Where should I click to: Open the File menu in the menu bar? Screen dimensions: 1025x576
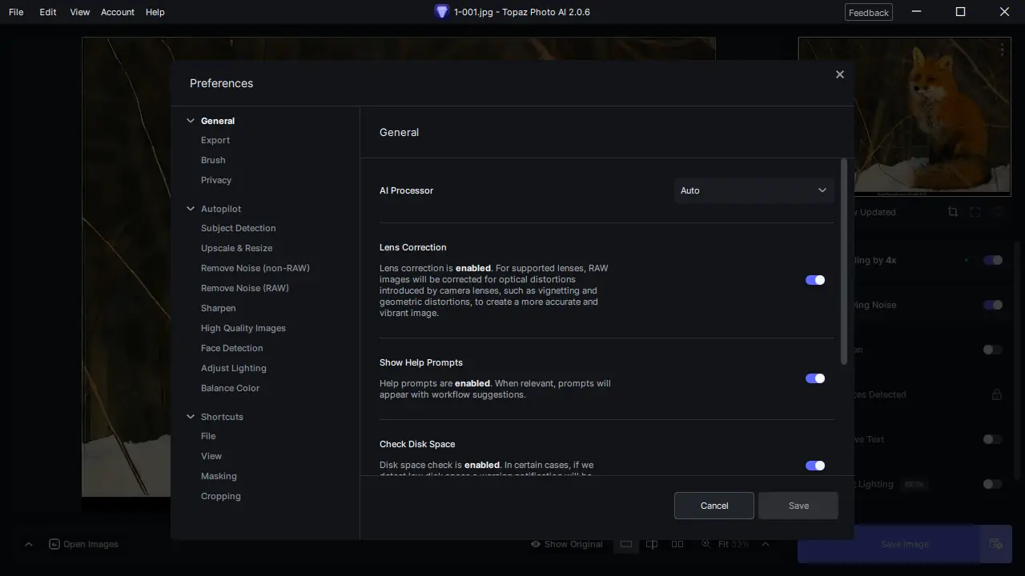coord(16,12)
